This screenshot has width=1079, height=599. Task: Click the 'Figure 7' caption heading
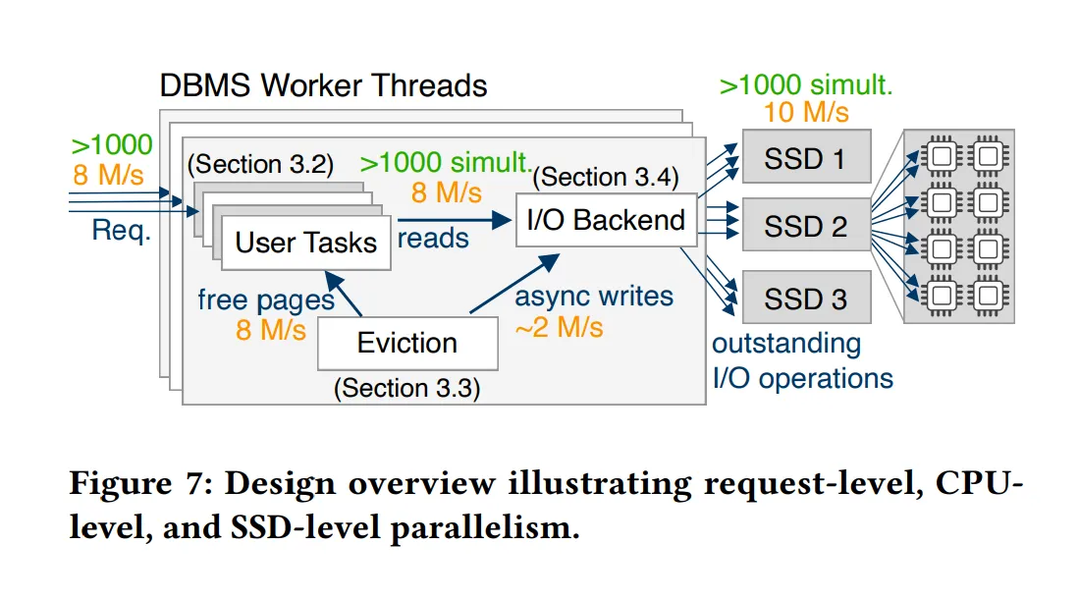coord(141,483)
